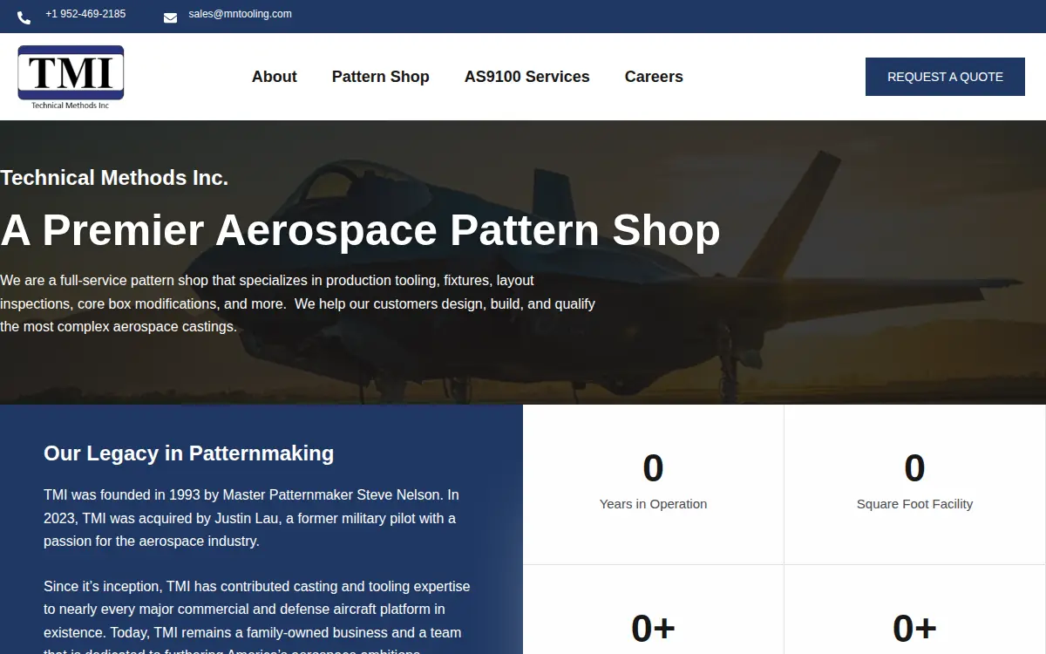Click the counter number above Square Foot Facility
Viewport: 1046px width, 654px height.
[x=914, y=468]
